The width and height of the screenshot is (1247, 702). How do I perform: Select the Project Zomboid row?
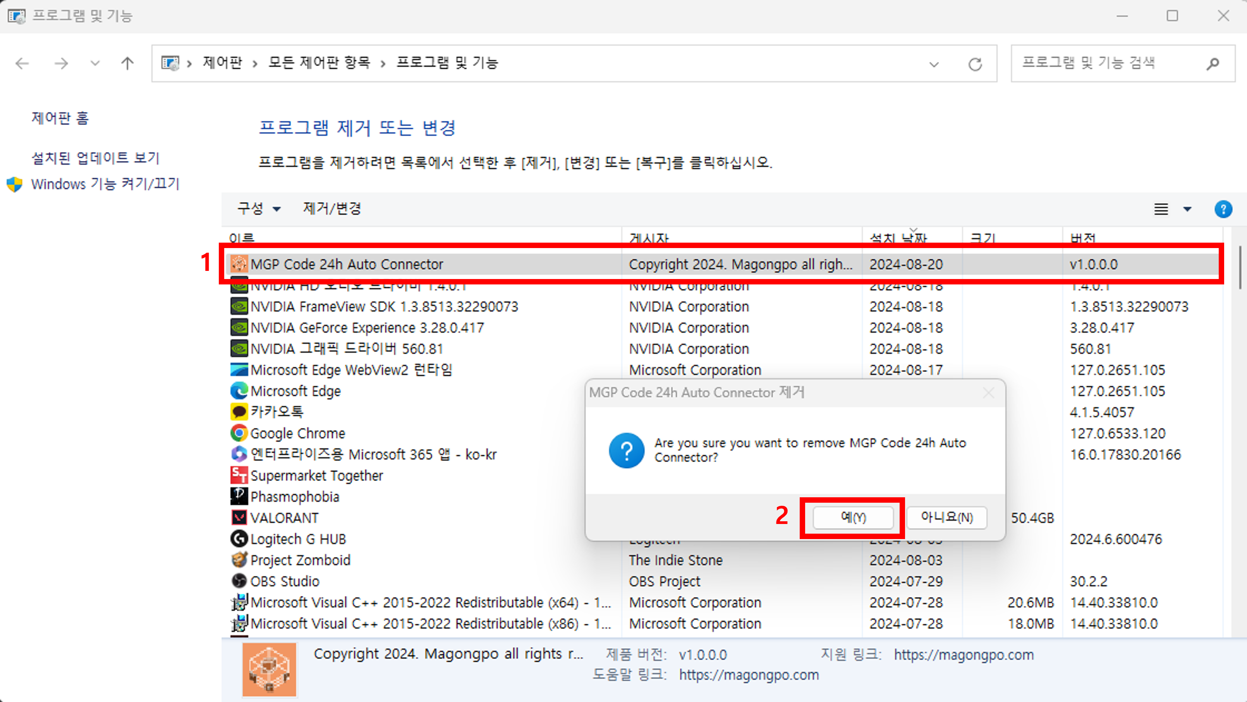[722, 560]
